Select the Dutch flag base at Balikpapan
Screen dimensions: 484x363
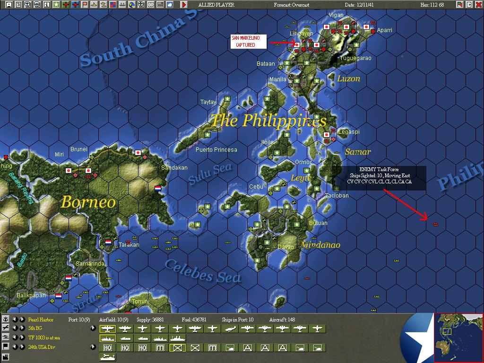58,296
